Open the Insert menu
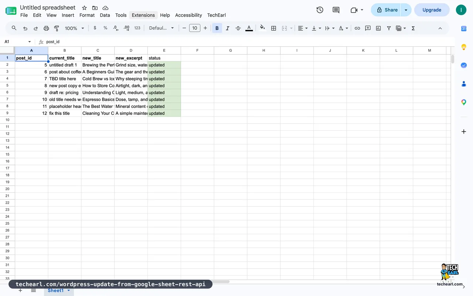Screen dimensions: 473x296 pos(68,15)
